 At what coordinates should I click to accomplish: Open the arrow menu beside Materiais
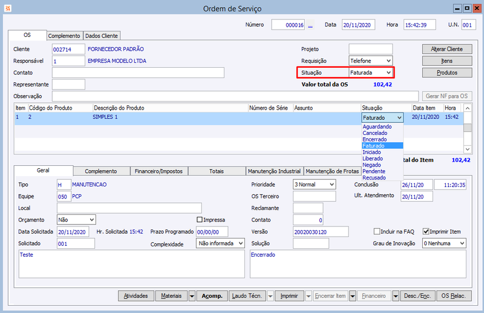(192, 296)
